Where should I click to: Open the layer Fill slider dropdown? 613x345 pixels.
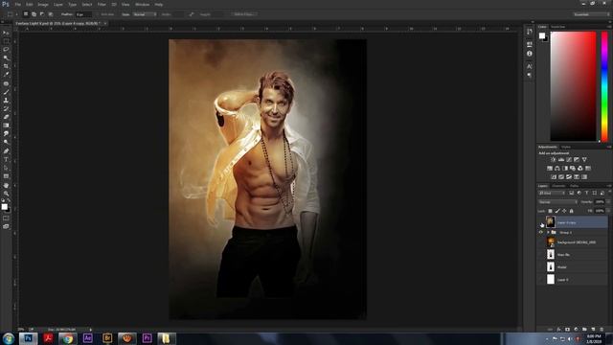(608, 211)
